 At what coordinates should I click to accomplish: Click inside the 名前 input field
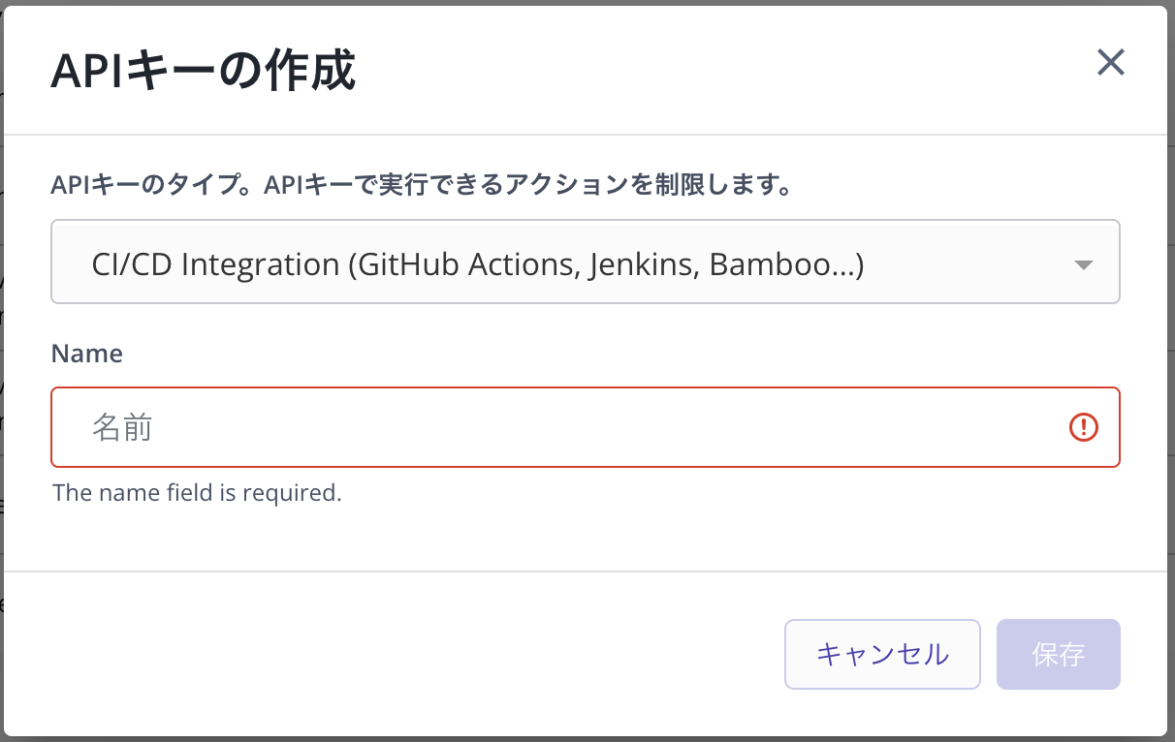tap(388, 427)
